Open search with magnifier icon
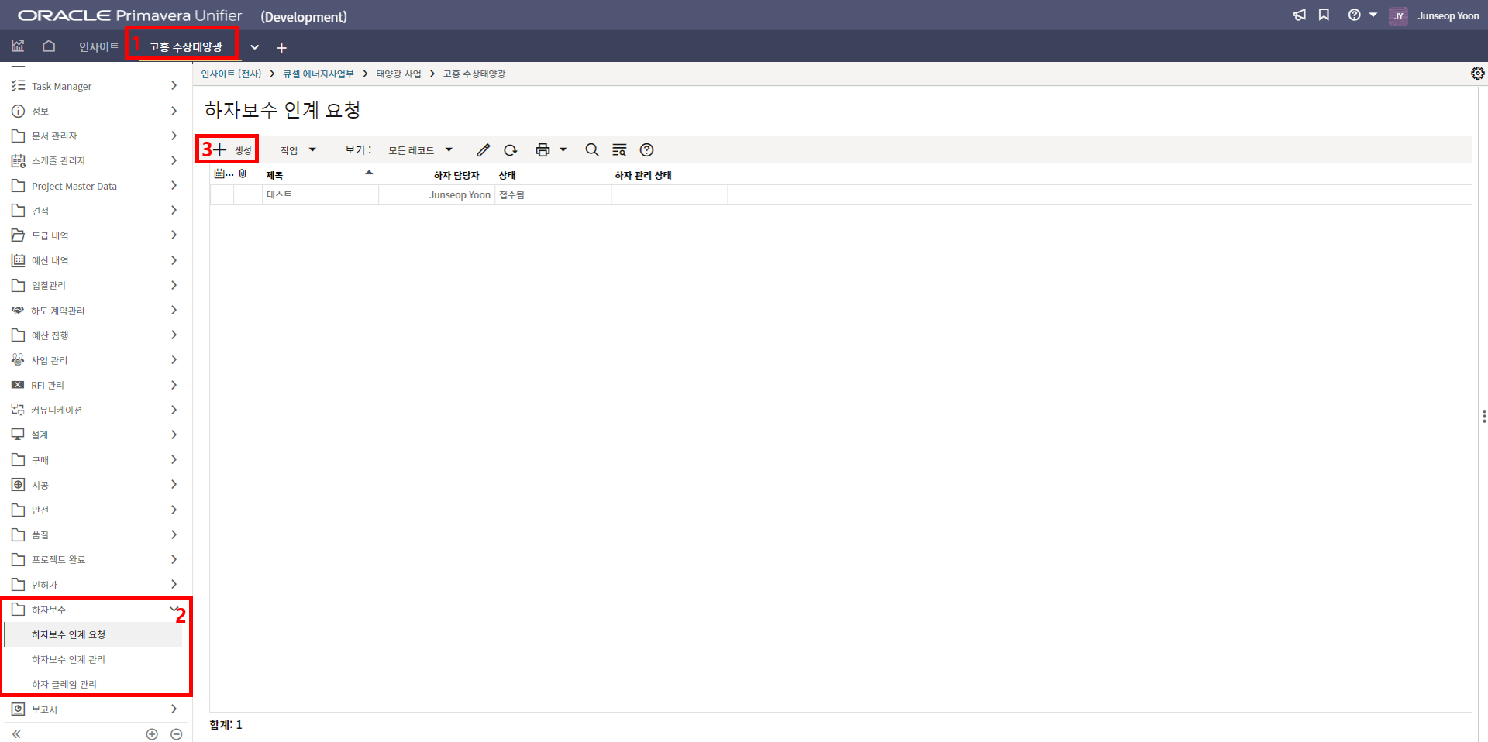Viewport: 1488px width, 742px height. point(592,150)
